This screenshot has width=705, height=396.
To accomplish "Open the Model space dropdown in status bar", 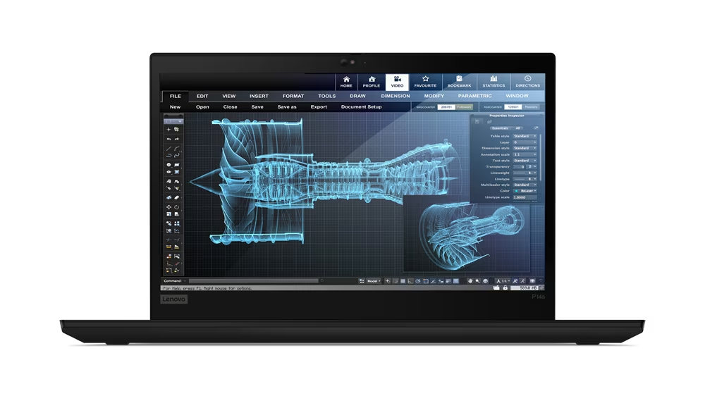I will [373, 280].
